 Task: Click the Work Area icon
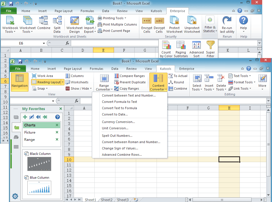coord(34,76)
